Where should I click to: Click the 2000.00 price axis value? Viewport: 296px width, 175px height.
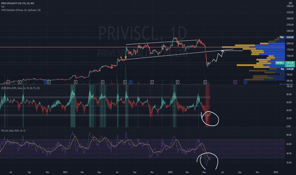point(290,43)
